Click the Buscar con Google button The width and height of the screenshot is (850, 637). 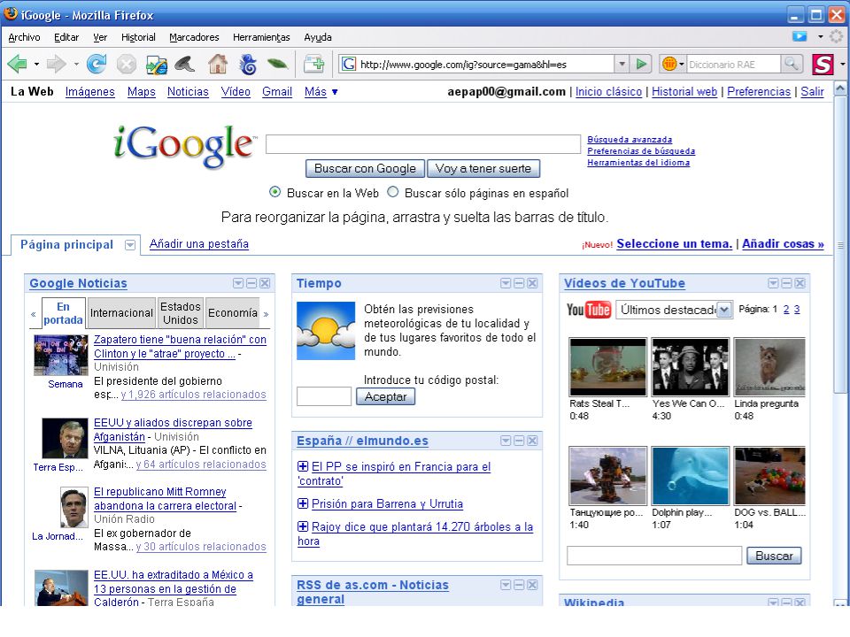tap(366, 168)
